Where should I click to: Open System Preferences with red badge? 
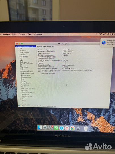click(x=51, y=128)
